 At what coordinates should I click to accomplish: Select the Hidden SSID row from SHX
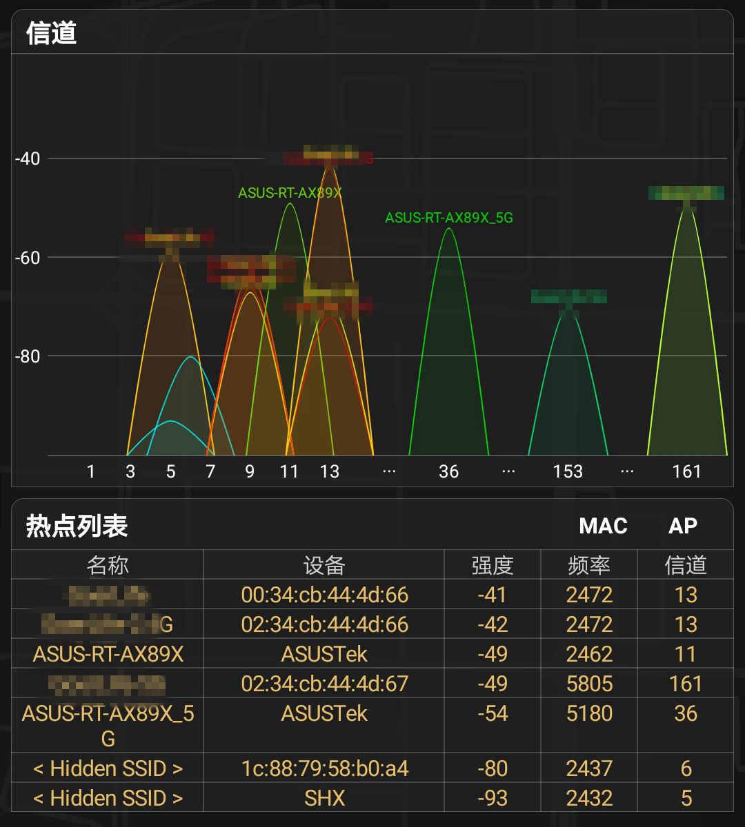[107, 798]
